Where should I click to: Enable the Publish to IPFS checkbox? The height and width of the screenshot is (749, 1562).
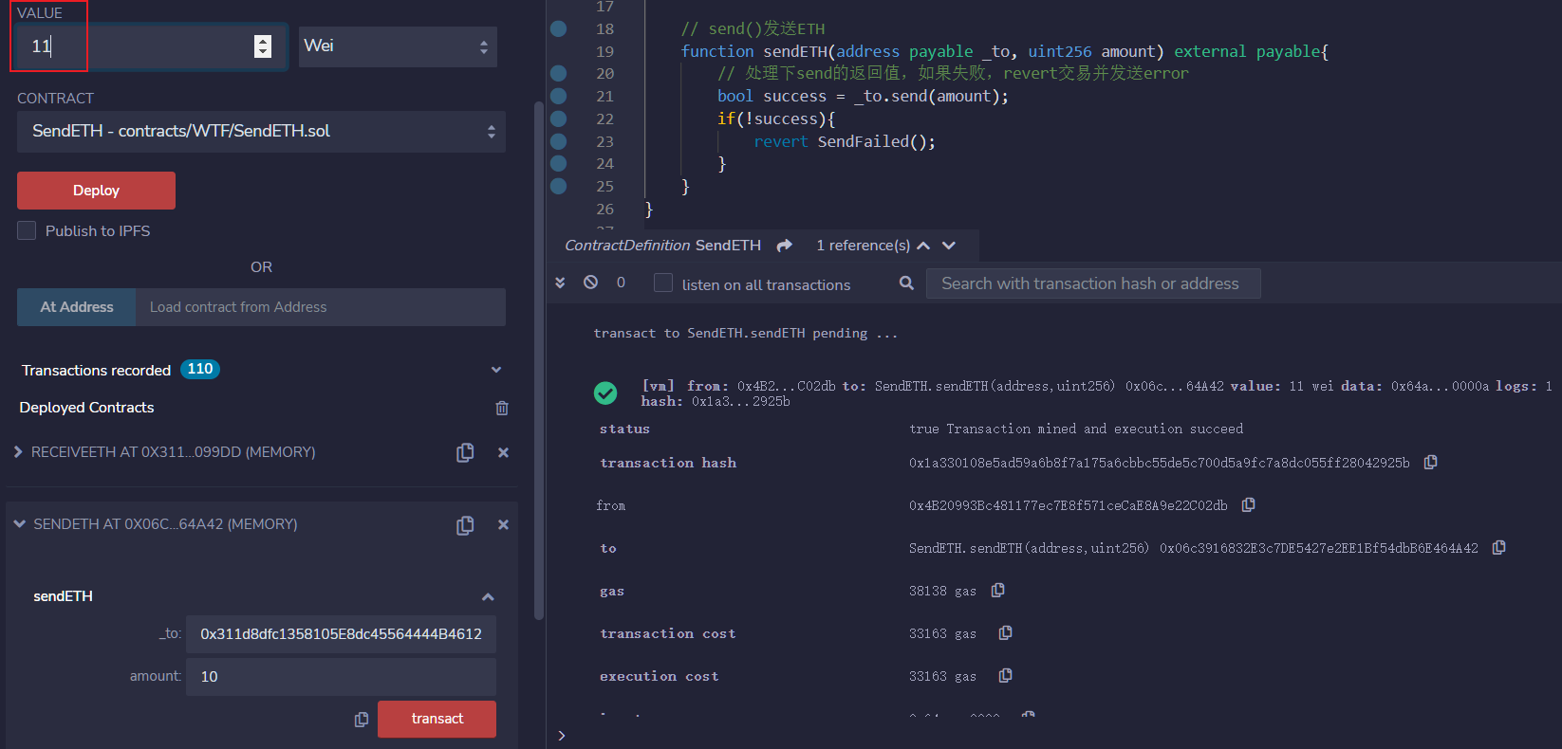point(27,230)
